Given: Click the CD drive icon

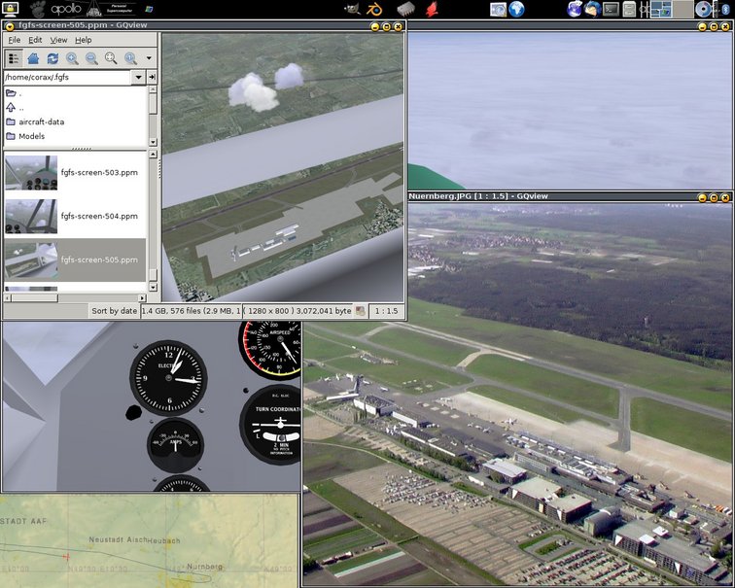Looking at the screenshot, I should point(703,9).
